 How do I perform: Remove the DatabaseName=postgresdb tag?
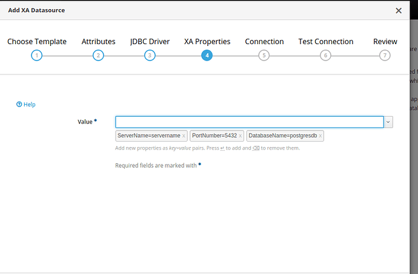(x=320, y=136)
